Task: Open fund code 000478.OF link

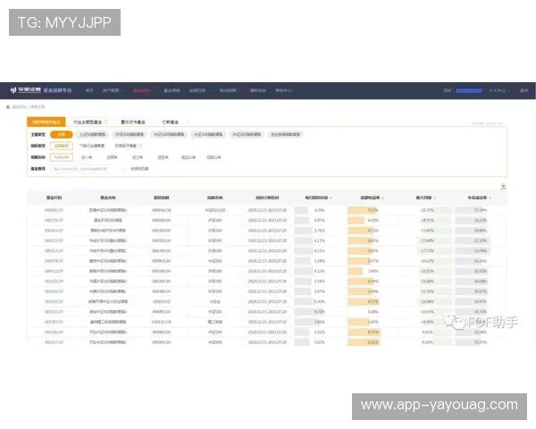Action: coord(54,261)
